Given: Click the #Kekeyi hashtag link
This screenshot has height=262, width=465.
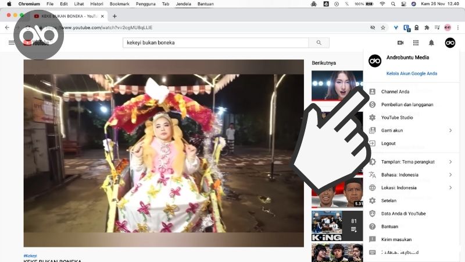Looking at the screenshot, I should tap(30, 256).
